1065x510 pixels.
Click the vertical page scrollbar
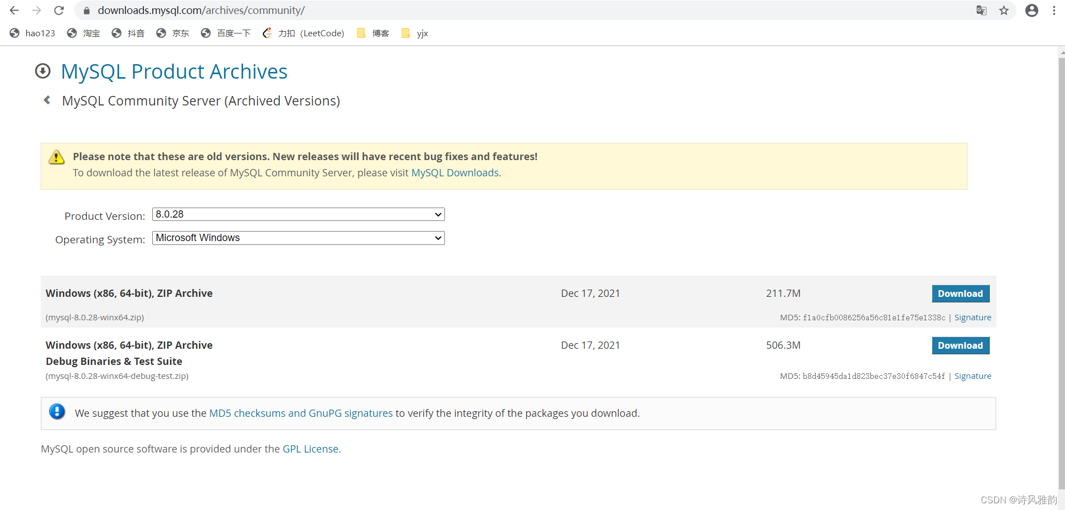tap(1062, 273)
